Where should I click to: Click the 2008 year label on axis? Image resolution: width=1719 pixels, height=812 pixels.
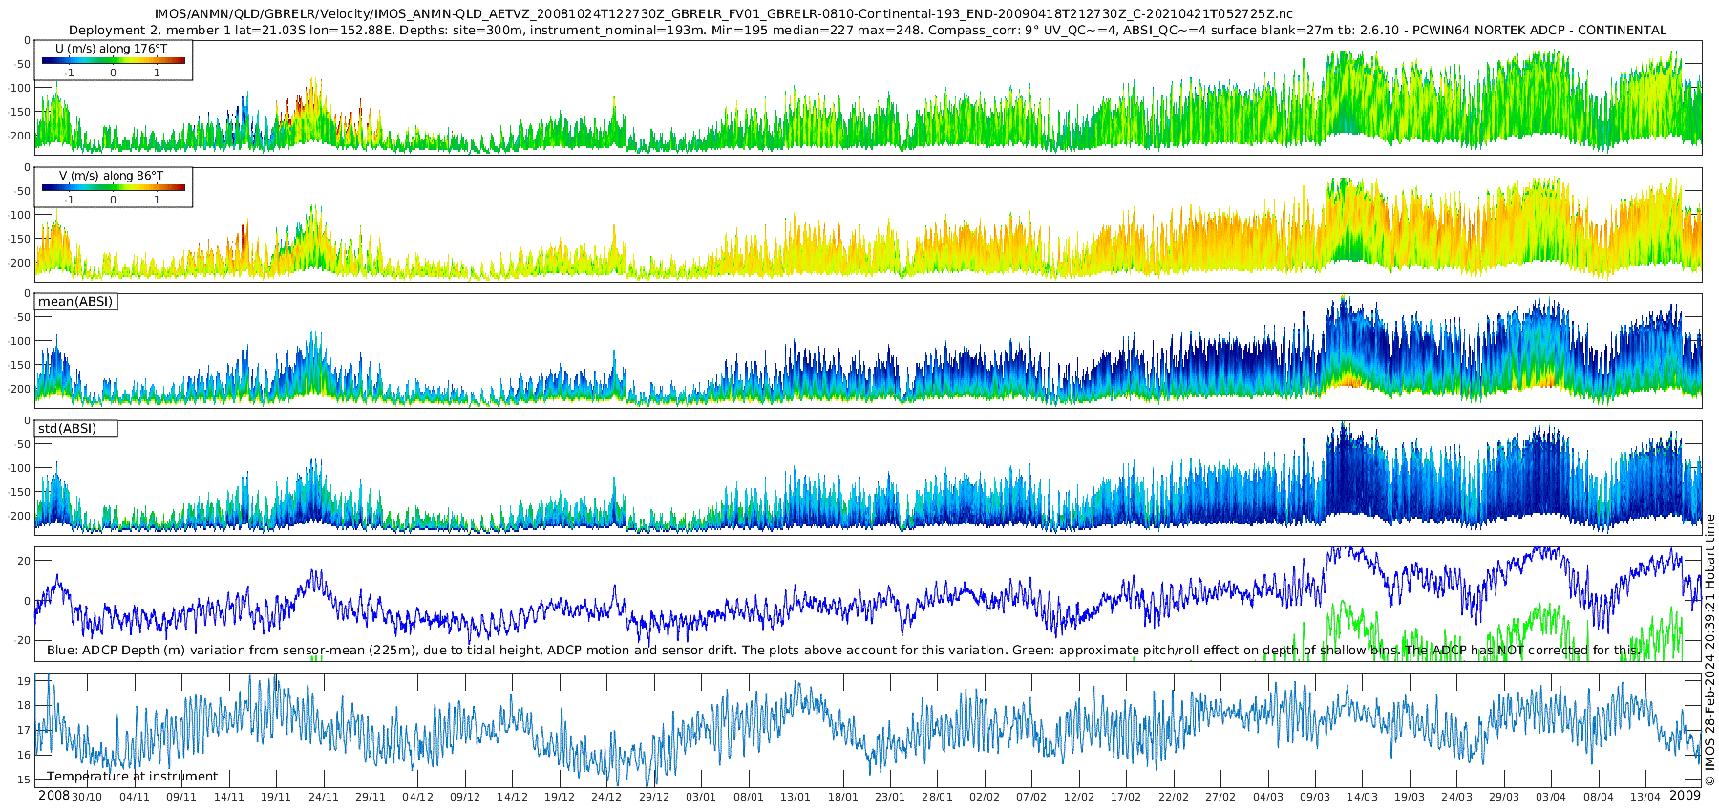[x=53, y=796]
